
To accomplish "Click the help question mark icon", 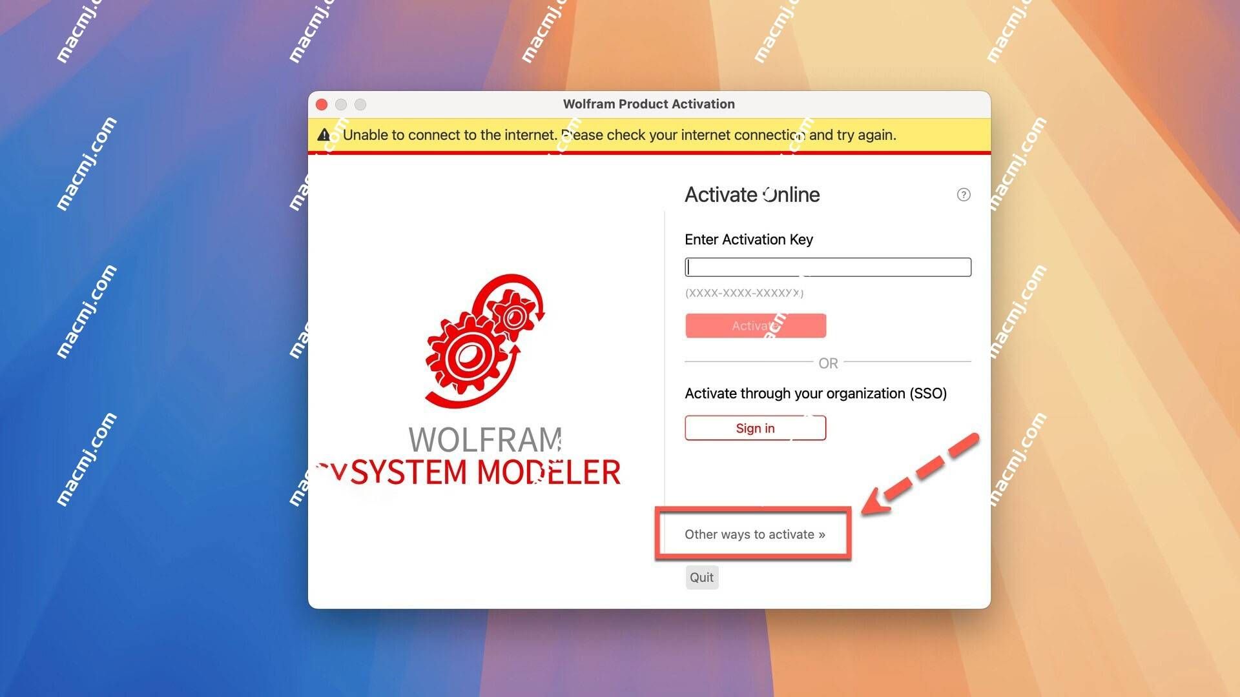I will pos(963,194).
